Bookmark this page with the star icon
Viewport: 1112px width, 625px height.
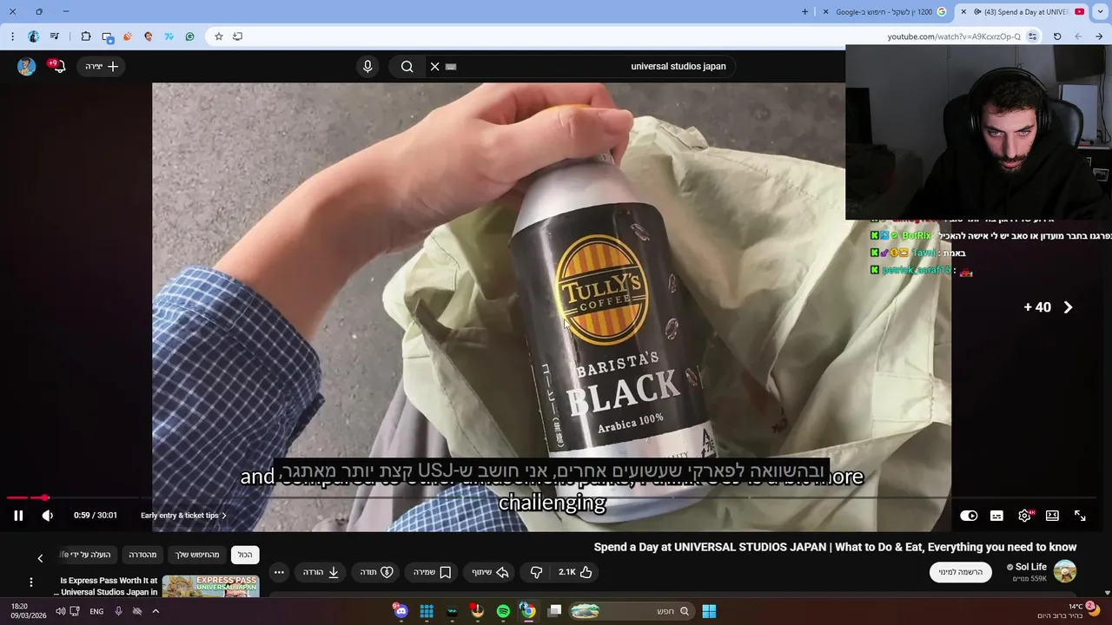tap(218, 36)
